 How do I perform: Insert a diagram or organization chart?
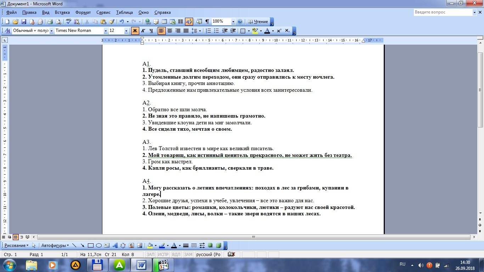[123, 245]
